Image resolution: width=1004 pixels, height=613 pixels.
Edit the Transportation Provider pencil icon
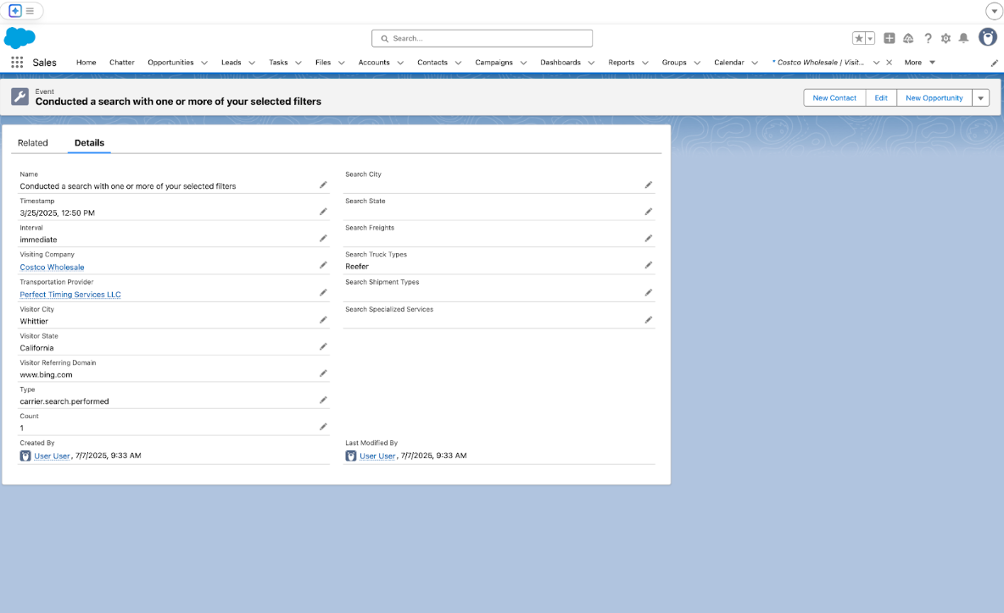pyautogui.click(x=323, y=293)
